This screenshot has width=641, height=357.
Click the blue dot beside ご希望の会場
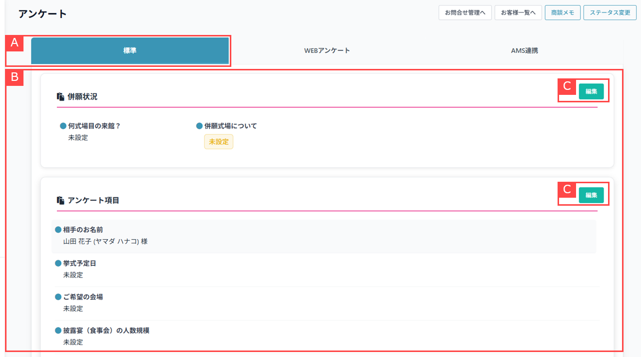coord(58,297)
